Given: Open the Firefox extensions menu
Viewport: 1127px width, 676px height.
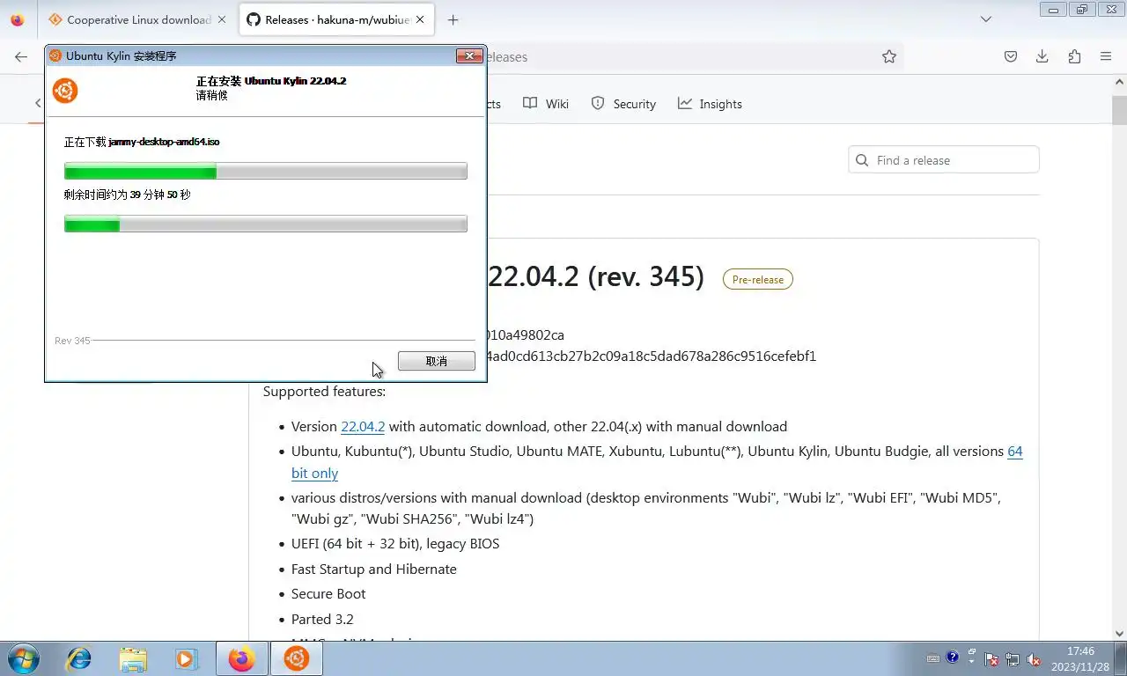Looking at the screenshot, I should 1074,56.
